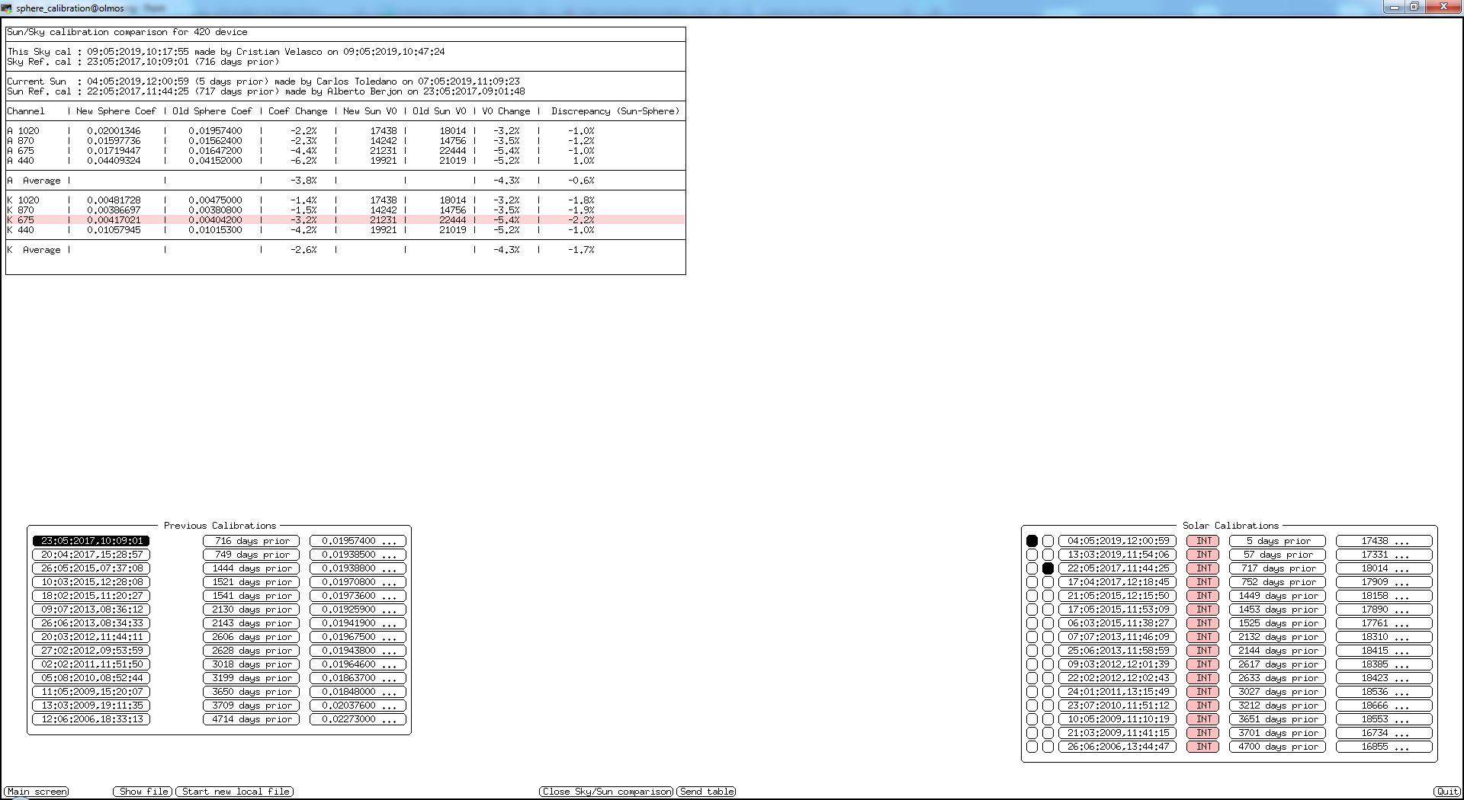Image resolution: width=1464 pixels, height=800 pixels.
Task: Select previous calibration 20:04:2017.15:28:57
Action: pos(91,555)
